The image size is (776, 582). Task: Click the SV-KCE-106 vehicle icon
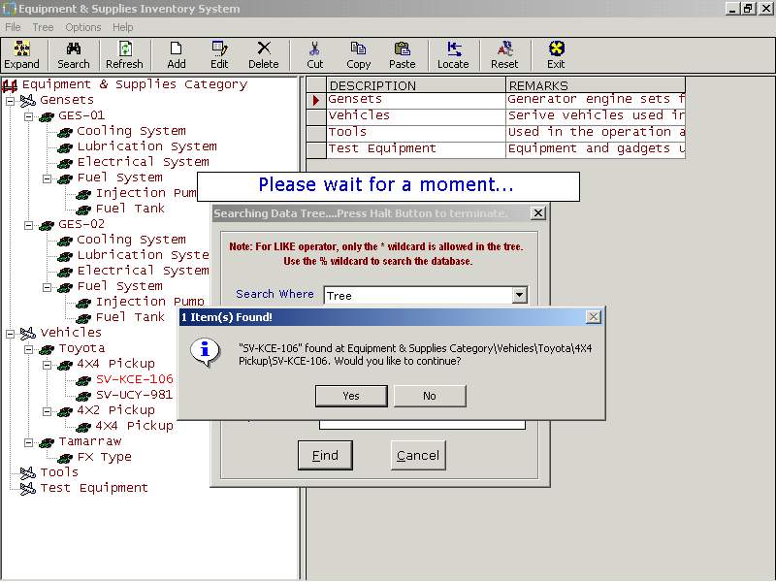click(x=83, y=380)
